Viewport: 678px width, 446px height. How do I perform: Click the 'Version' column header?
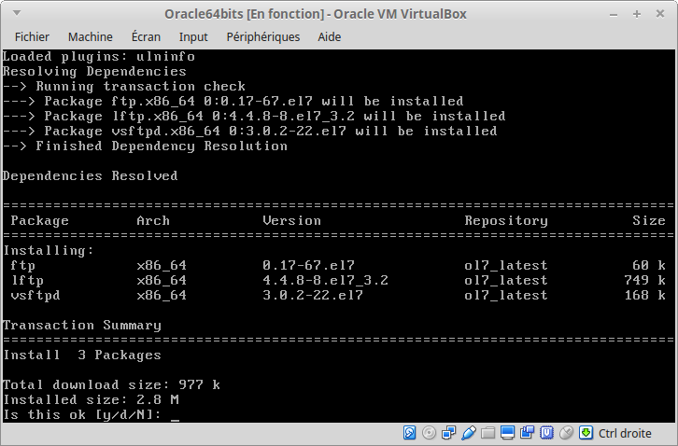pos(292,220)
